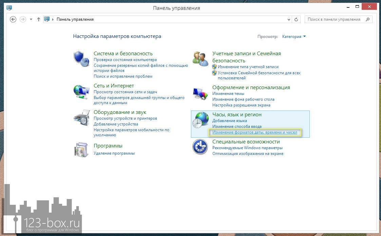Click the Network and Internet globe icon
Viewport: 381px width, 236px height.
click(81, 92)
